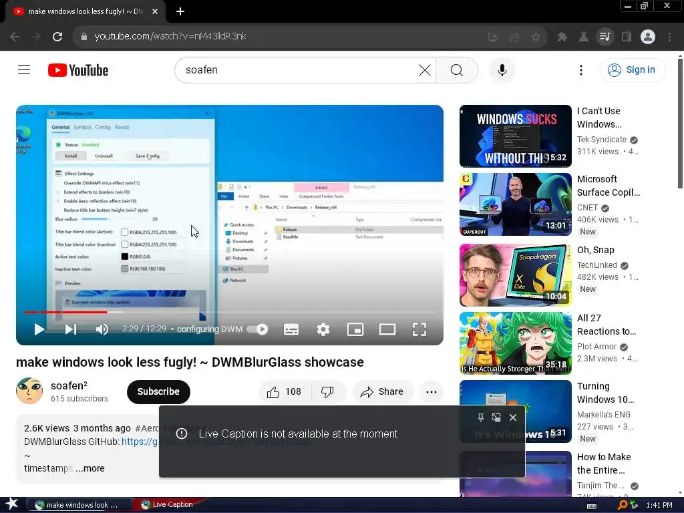
Task: Close the Live Caption popup
Action: pos(513,417)
